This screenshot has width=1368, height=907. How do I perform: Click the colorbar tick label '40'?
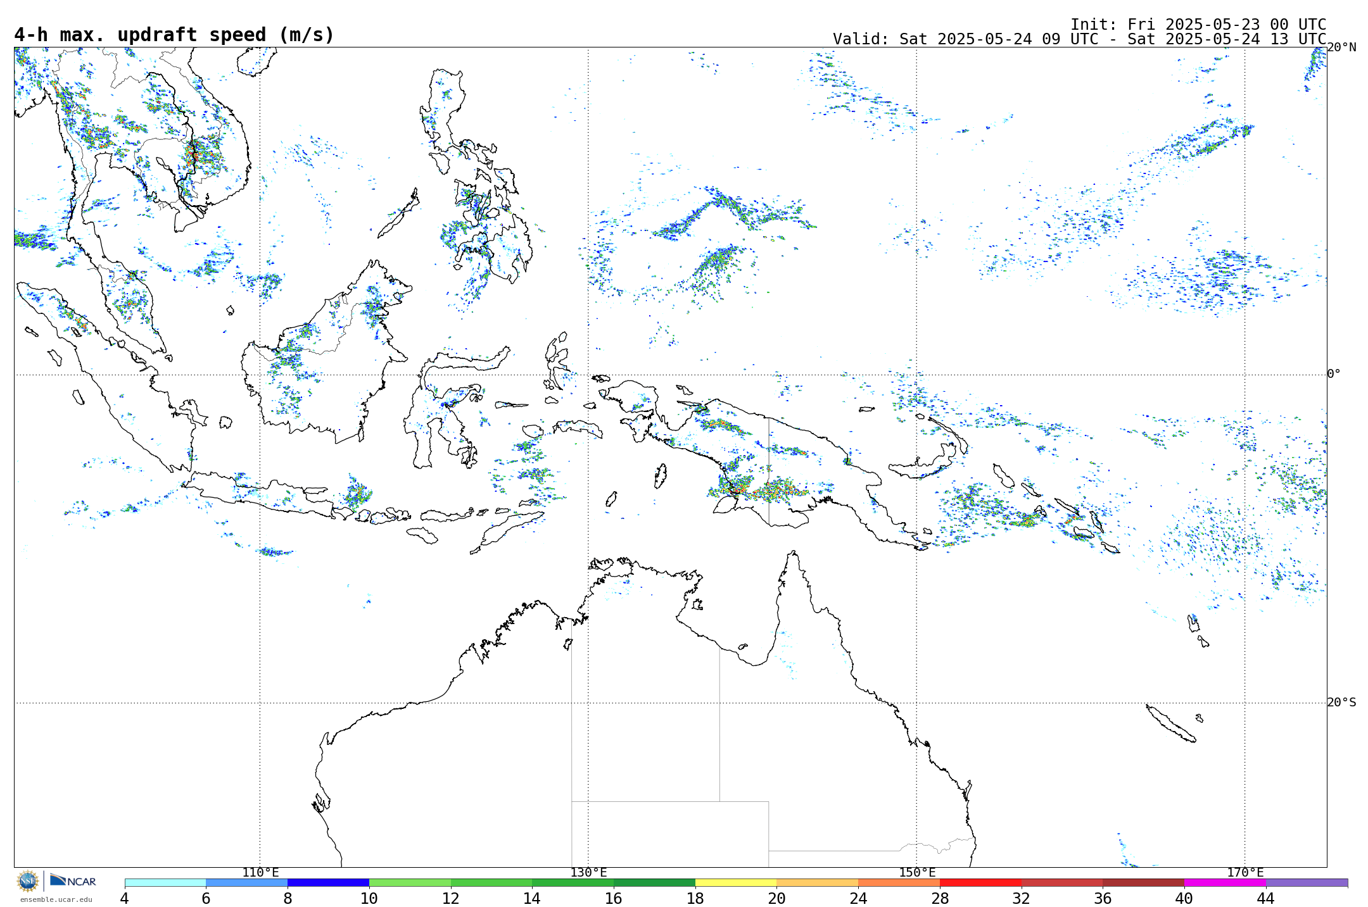coord(1184,898)
